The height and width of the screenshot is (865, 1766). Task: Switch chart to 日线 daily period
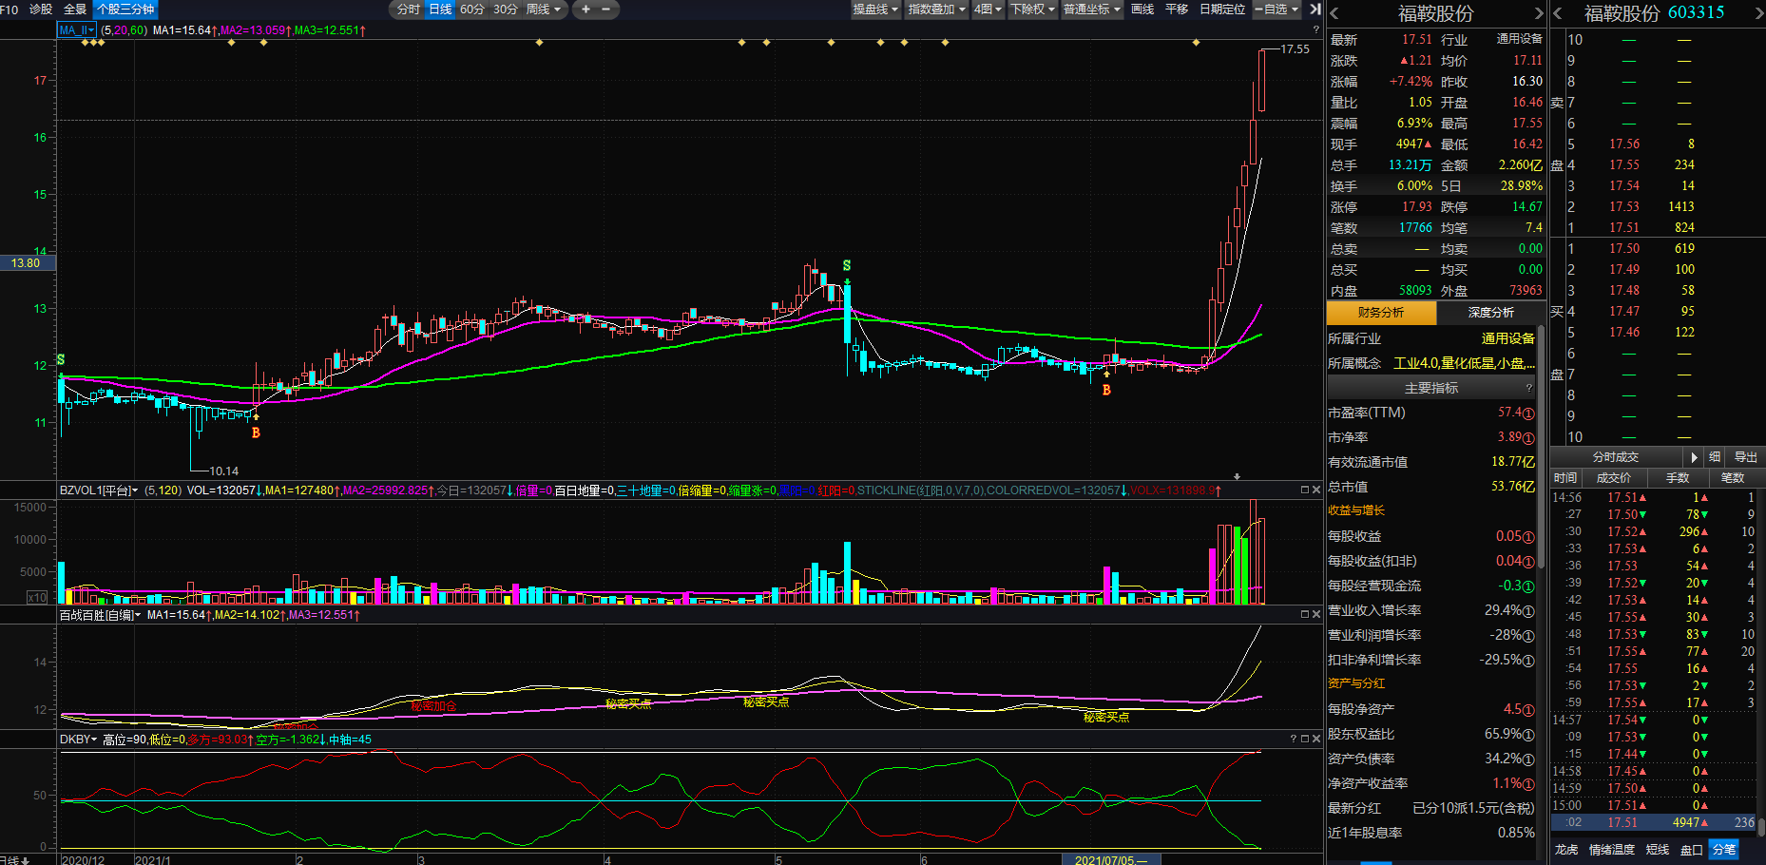(440, 10)
